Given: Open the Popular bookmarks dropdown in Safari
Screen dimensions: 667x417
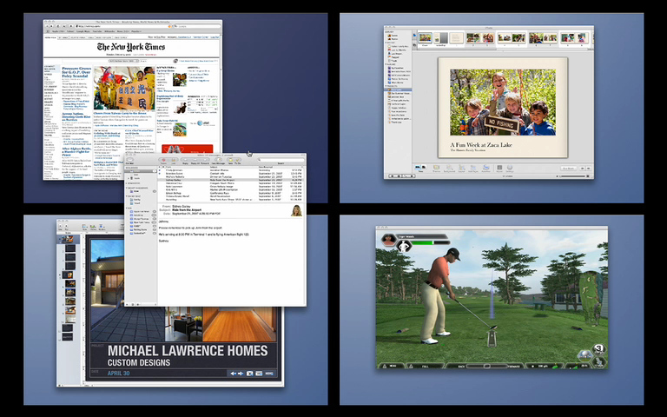Looking at the screenshot, I should 136,31.
